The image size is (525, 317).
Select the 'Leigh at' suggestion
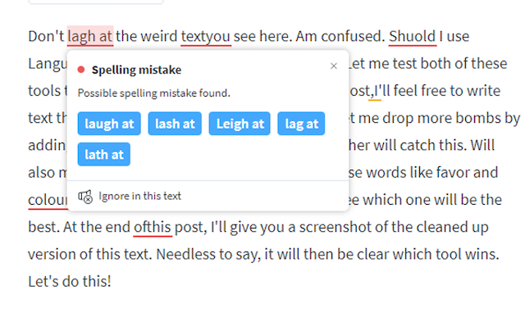(240, 124)
